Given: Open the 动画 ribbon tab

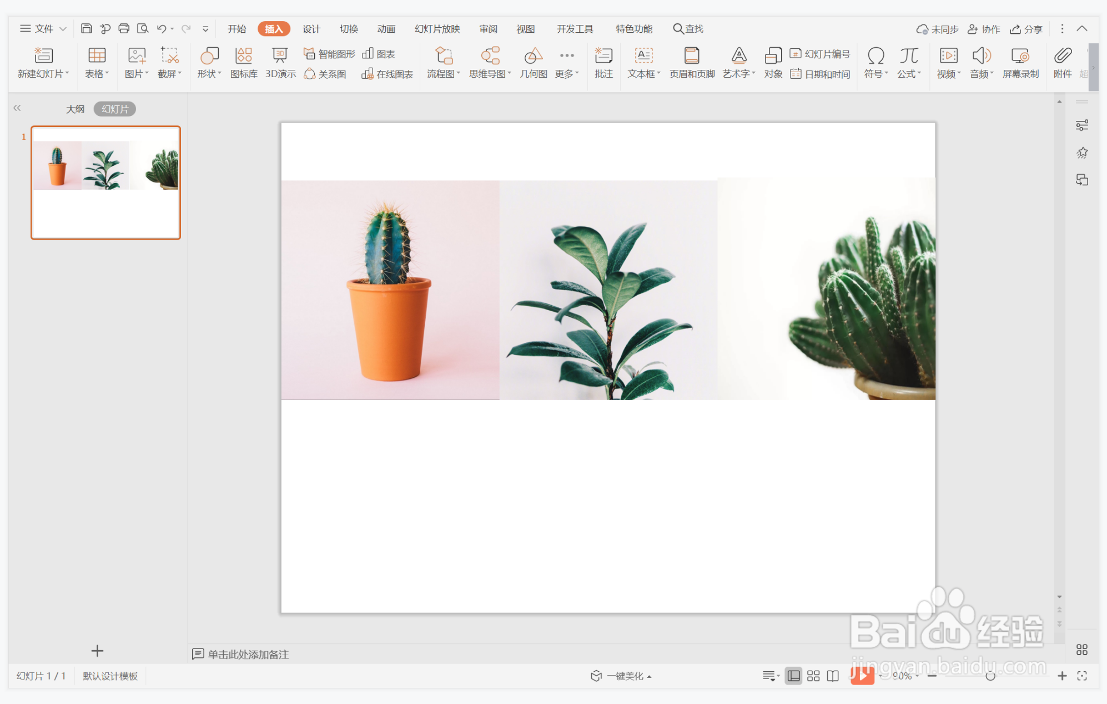Looking at the screenshot, I should pyautogui.click(x=386, y=29).
